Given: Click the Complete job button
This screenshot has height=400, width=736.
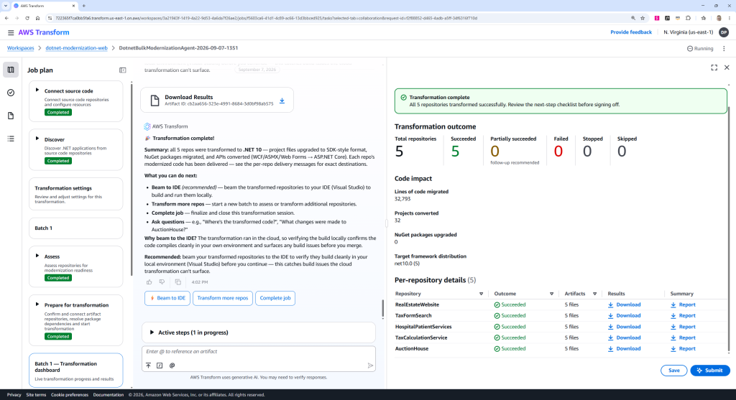Looking at the screenshot, I should click(x=275, y=298).
